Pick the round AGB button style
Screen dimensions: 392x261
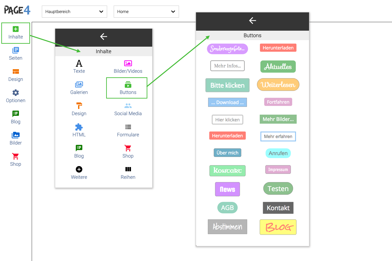227,208
